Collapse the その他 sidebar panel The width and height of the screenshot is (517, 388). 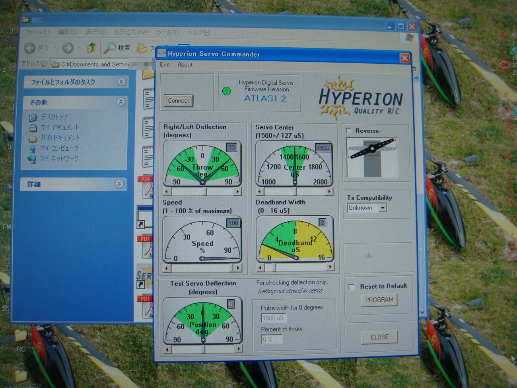click(x=121, y=102)
